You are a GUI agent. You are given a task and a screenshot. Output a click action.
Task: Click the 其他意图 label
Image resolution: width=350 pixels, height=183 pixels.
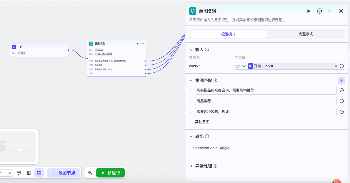[x=202, y=122]
